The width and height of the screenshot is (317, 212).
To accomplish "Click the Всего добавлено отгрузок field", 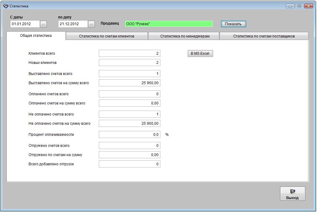I will [129, 164].
